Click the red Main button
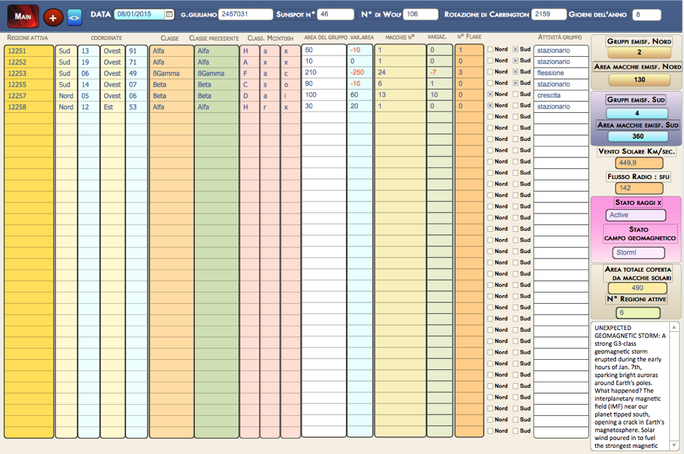This screenshot has height=454, width=684. 22,16
